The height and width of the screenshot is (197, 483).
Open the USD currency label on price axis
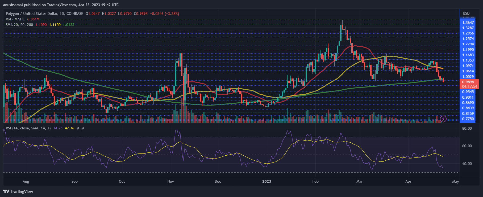point(466,13)
